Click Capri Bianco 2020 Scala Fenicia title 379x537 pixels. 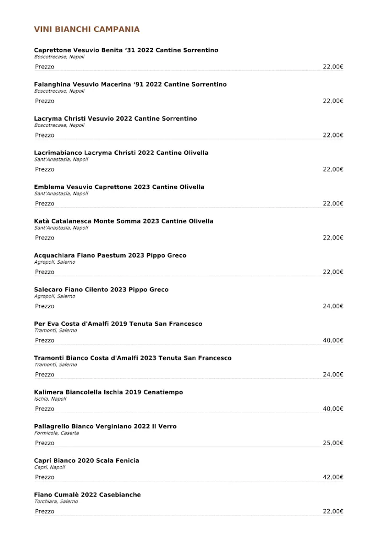click(86, 460)
